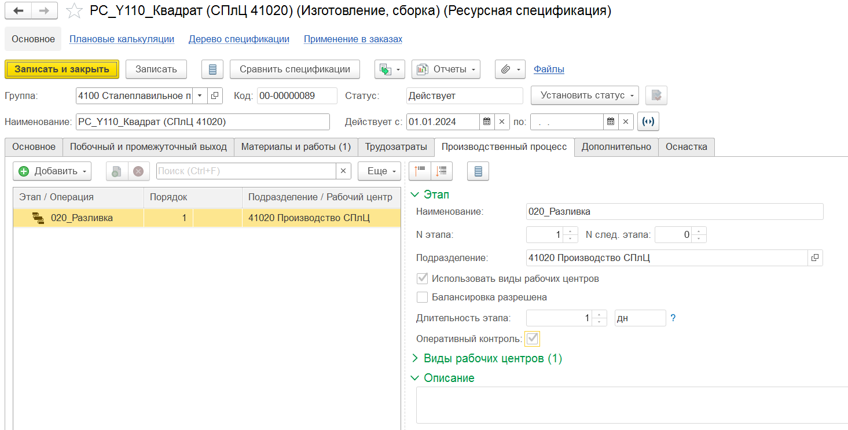This screenshot has width=848, height=430.
Task: Toggle 'Оперативный контроль' checkbox
Action: pyautogui.click(x=532, y=339)
